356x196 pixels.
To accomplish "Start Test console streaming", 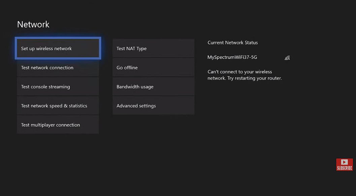I will pyautogui.click(x=57, y=87).
